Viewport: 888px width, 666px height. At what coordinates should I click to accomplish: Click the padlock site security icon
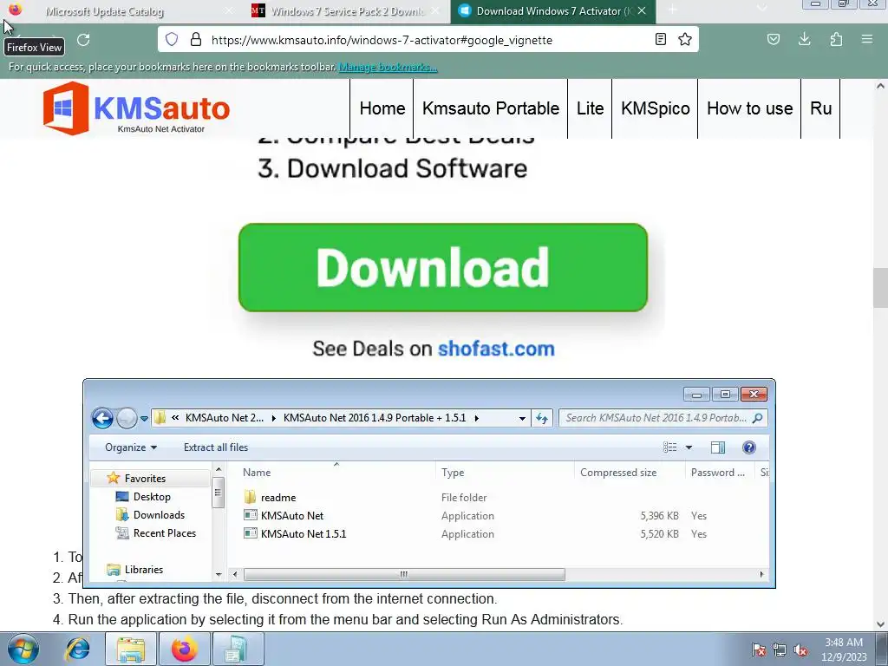196,39
